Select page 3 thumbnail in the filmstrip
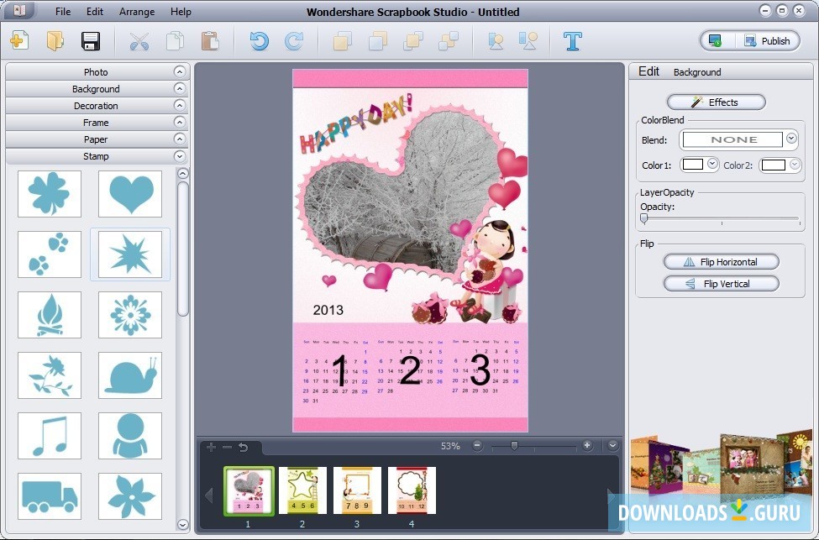This screenshot has height=540, width=819. click(357, 490)
